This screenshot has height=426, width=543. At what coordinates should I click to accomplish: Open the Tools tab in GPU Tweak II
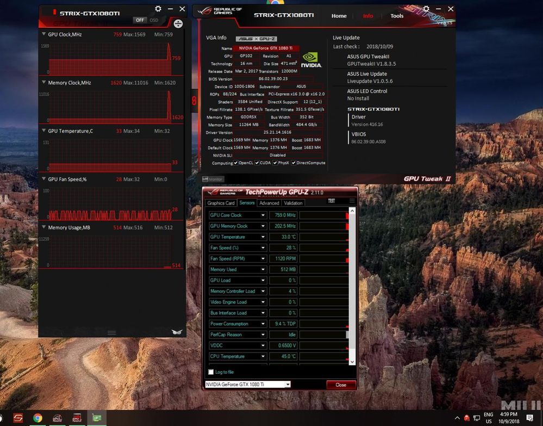pos(397,16)
